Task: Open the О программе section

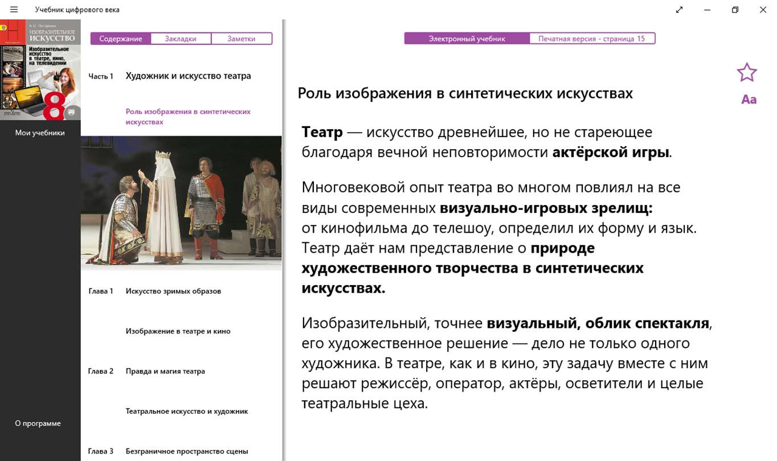Action: click(38, 423)
